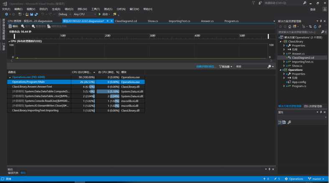Click the account avatar icon near sign in
Screen dimensions: 329x183
325,9
